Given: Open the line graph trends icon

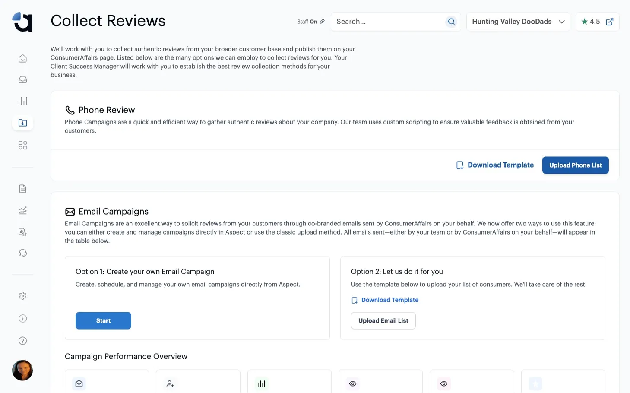Looking at the screenshot, I should [23, 210].
